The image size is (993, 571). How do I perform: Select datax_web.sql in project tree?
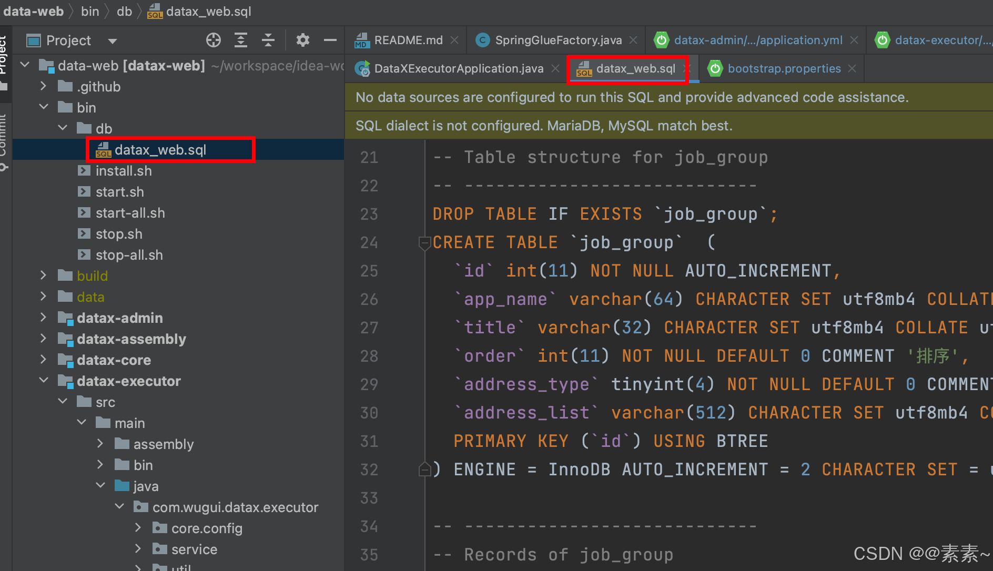click(x=178, y=150)
